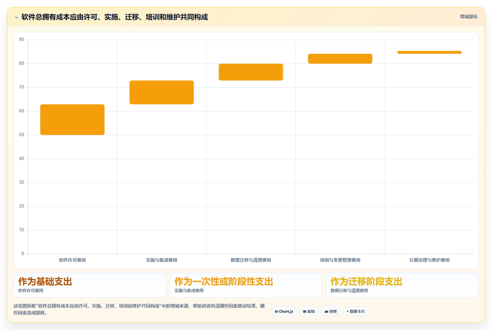
Task: Open the 作为一次性或阶段性支出 card
Action: tap(246, 285)
